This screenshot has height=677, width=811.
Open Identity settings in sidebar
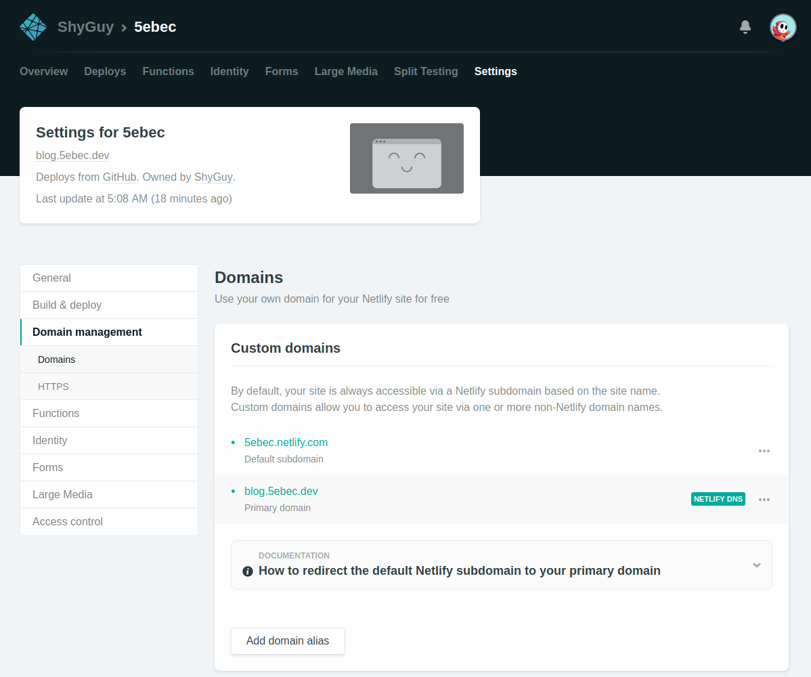tap(109, 441)
